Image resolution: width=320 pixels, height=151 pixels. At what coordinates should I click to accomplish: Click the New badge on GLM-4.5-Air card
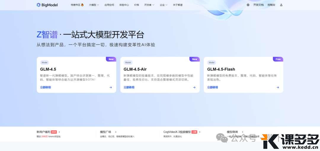coord(194,59)
